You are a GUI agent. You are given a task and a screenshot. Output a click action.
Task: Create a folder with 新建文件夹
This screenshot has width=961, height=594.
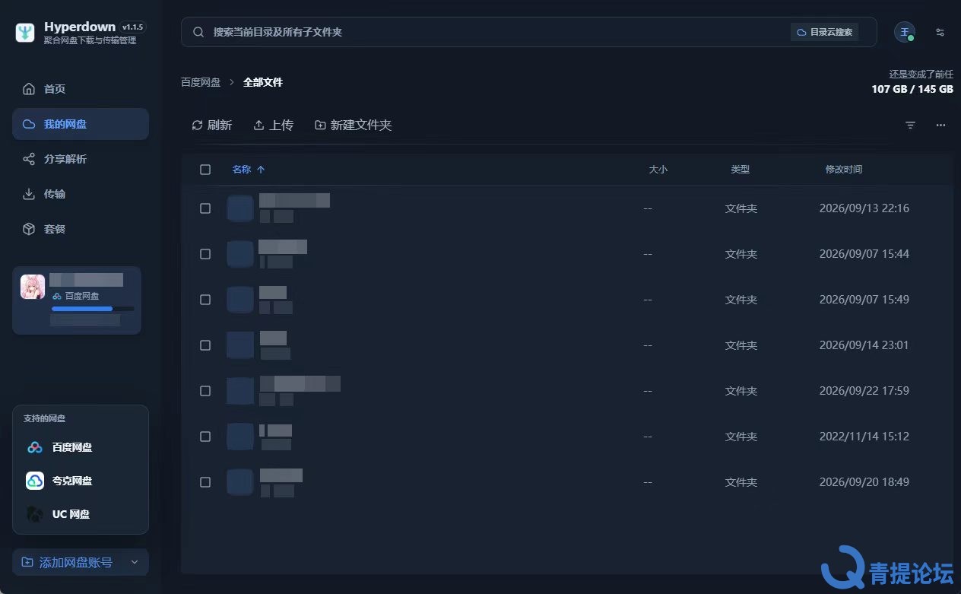(353, 125)
